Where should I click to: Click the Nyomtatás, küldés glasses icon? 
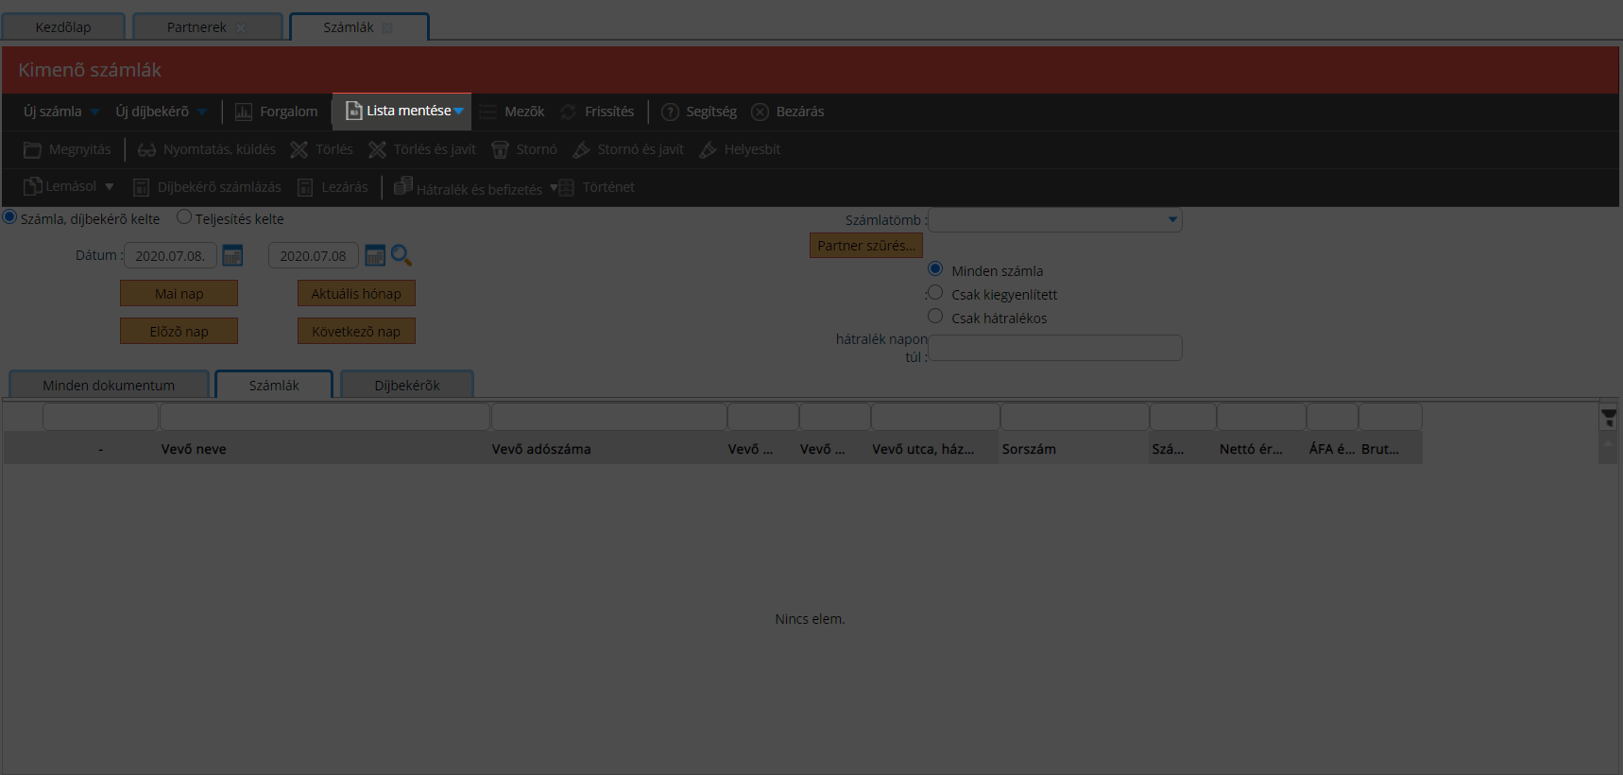146,149
